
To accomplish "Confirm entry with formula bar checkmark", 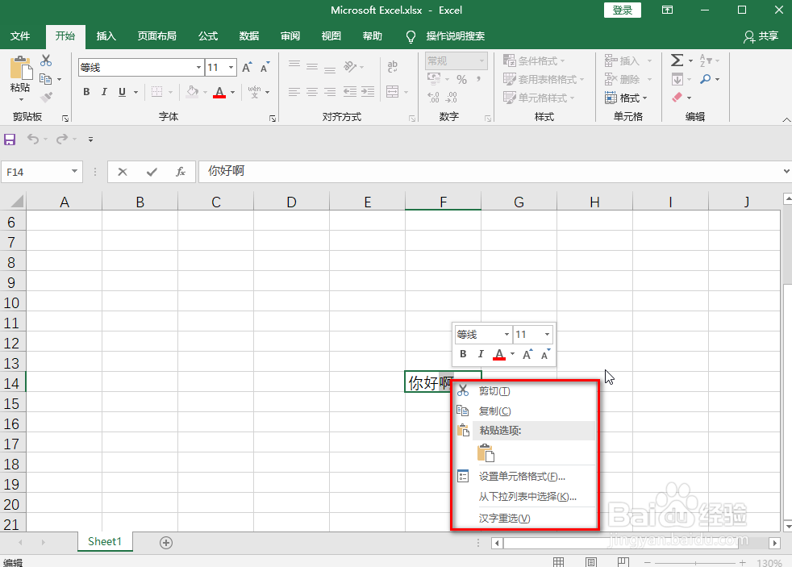I will coord(152,172).
